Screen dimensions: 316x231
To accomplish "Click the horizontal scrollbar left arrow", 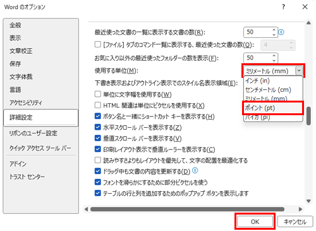I will (86, 209).
